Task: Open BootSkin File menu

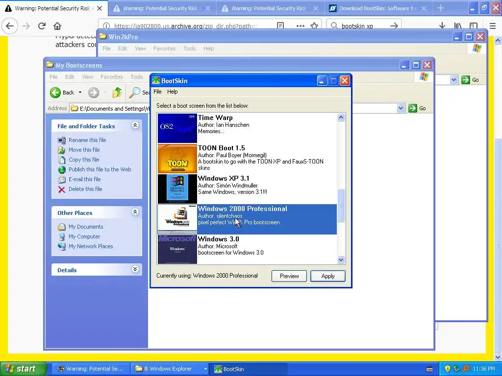Action: (157, 92)
